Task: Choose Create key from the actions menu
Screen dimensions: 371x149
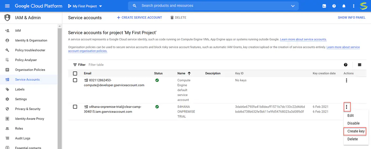Action: tap(356, 131)
